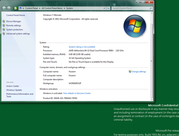
Task: Open Control Panel Home
Action: (15, 15)
